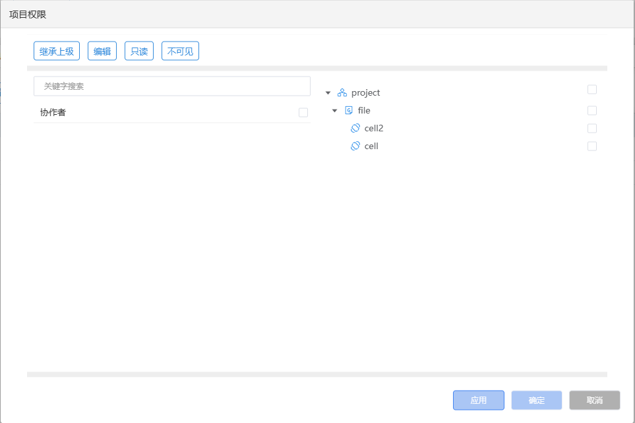Click the file document icon
The width and height of the screenshot is (635, 423).
(x=349, y=110)
